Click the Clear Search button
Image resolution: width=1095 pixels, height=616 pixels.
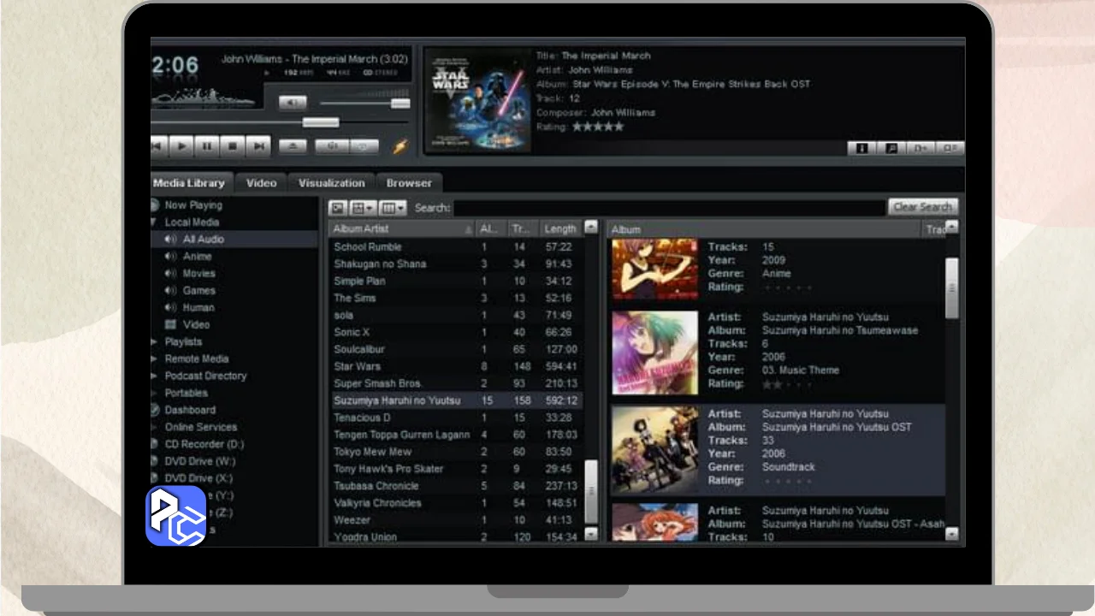point(923,207)
